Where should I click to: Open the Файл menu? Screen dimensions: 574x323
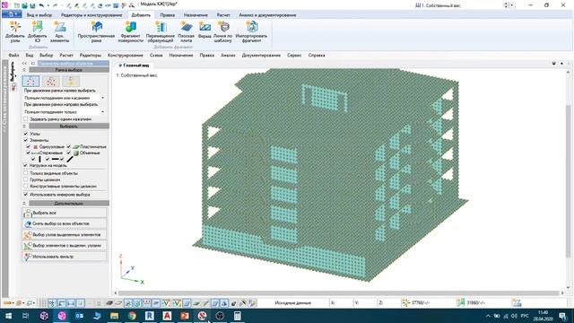click(13, 55)
